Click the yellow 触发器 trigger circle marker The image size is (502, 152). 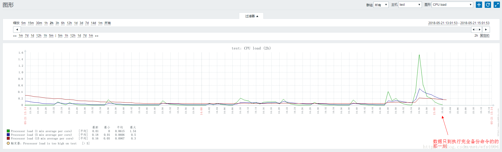(8, 143)
